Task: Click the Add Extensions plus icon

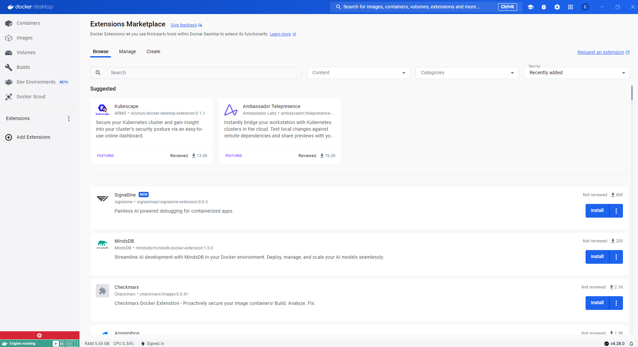Action: (x=9, y=137)
